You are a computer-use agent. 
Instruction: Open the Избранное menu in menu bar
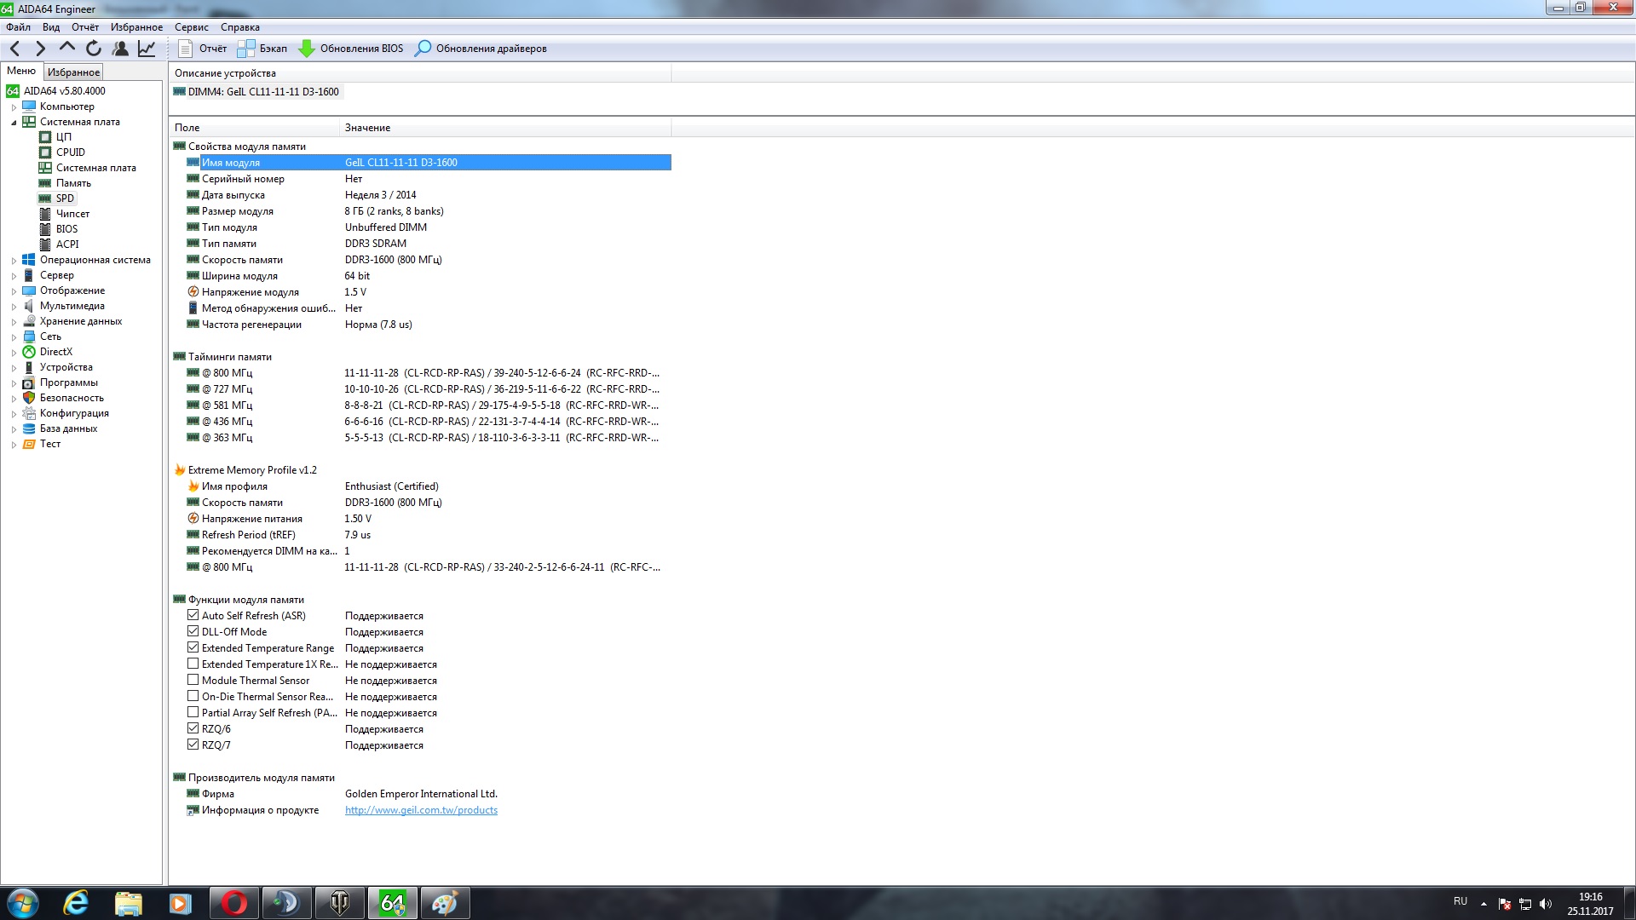click(136, 27)
